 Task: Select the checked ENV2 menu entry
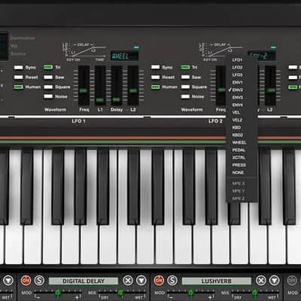(x=242, y=90)
